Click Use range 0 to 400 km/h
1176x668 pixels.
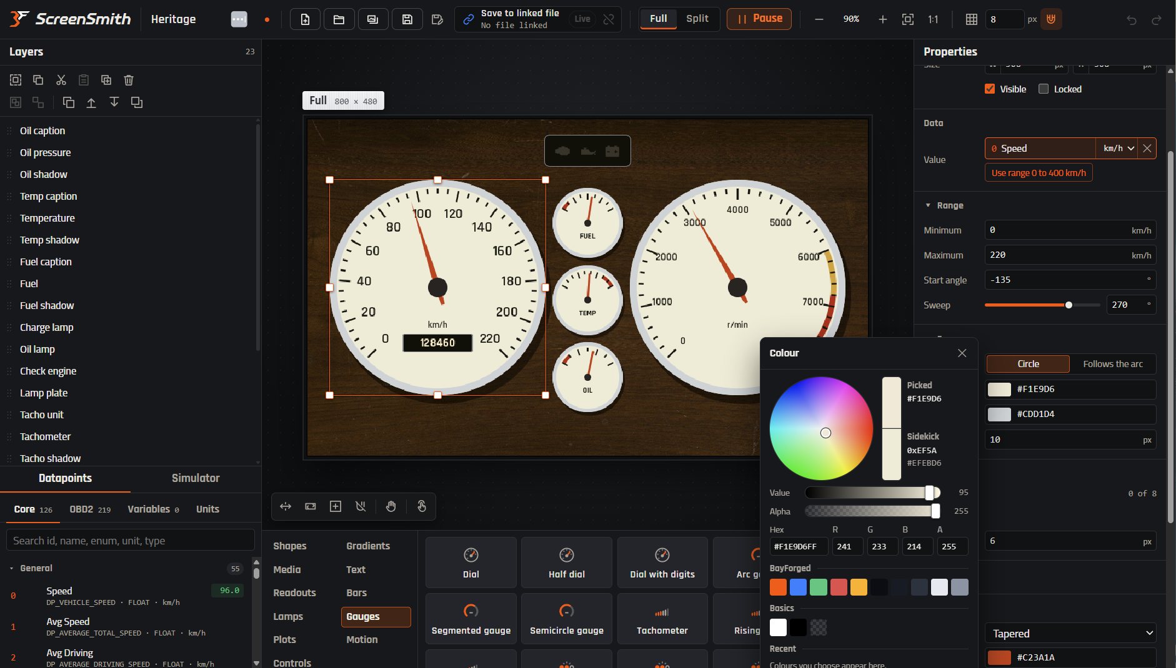[x=1039, y=173]
